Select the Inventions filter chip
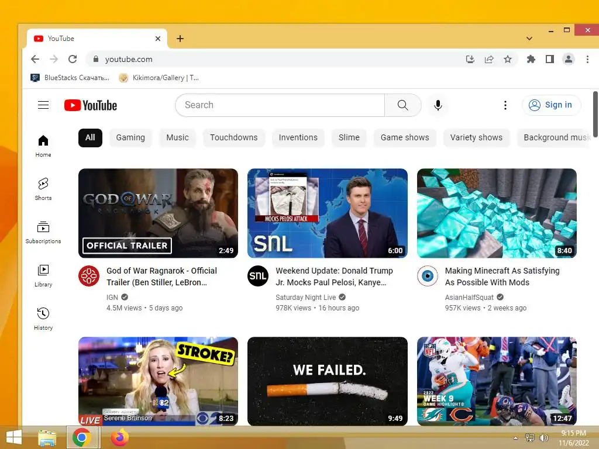This screenshot has width=599, height=449. [x=298, y=138]
